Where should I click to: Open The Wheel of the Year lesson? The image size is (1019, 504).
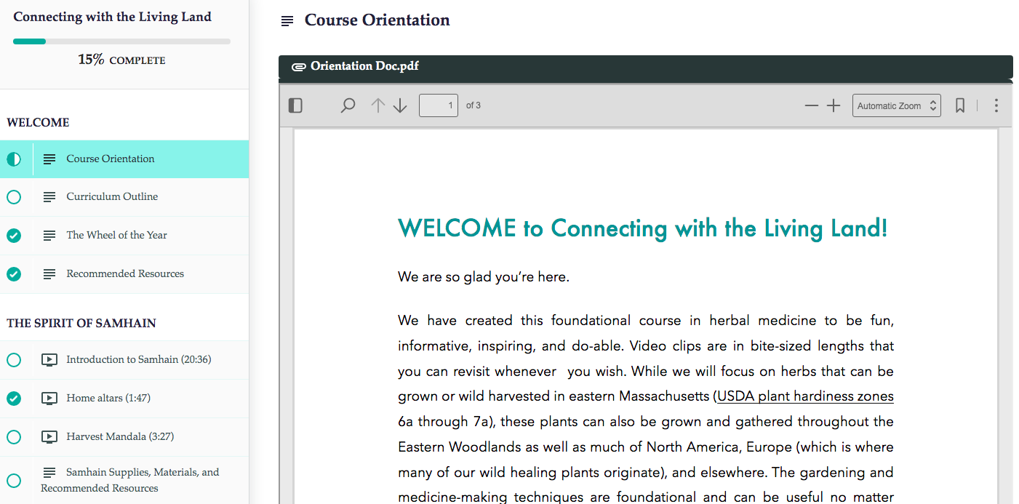(x=124, y=236)
